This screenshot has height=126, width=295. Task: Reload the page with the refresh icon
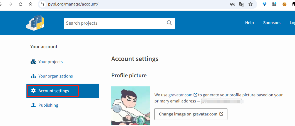point(21,4)
